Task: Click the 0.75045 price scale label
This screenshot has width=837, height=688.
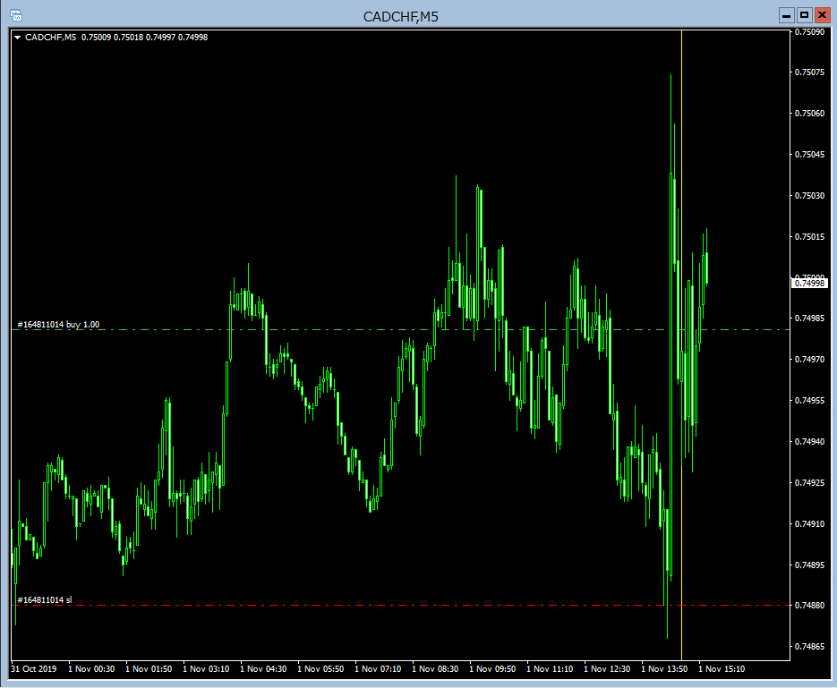Action: click(809, 154)
